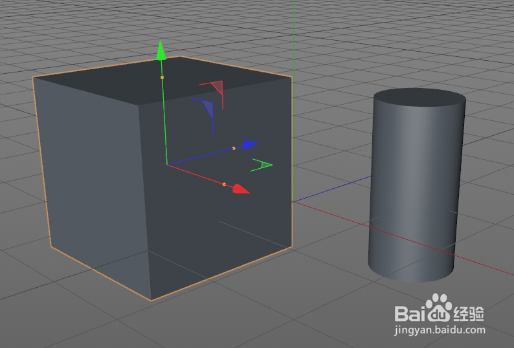This screenshot has width=514, height=348.
Task: Click the blue Z-axis arrow handle
Action: (251, 144)
